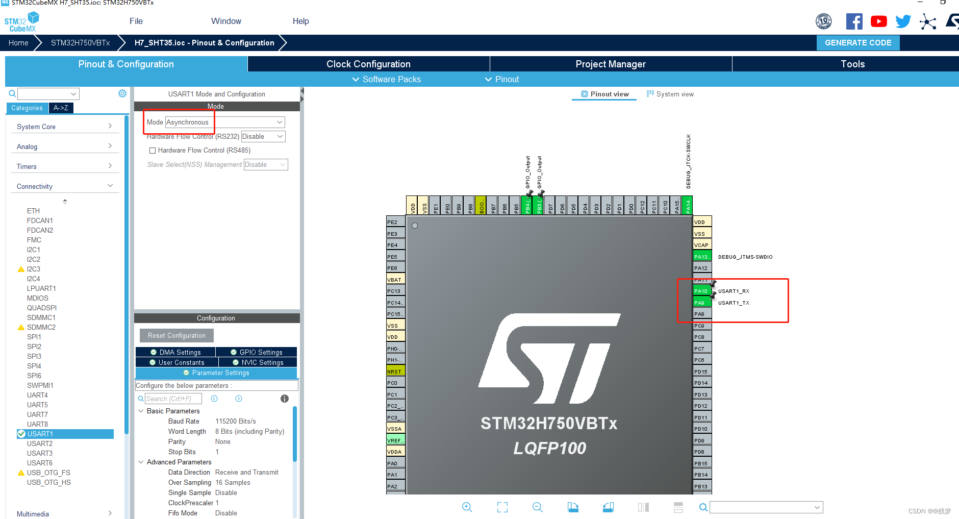
Task: Open the Help menu
Action: tap(300, 21)
